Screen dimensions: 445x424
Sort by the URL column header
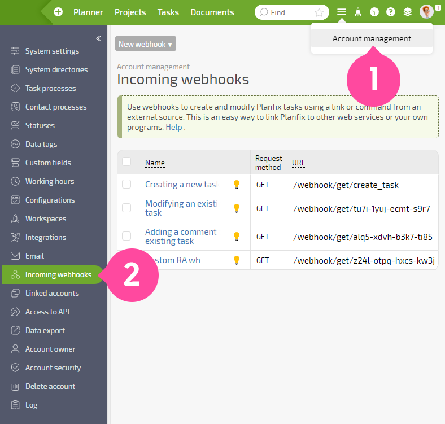(x=298, y=163)
